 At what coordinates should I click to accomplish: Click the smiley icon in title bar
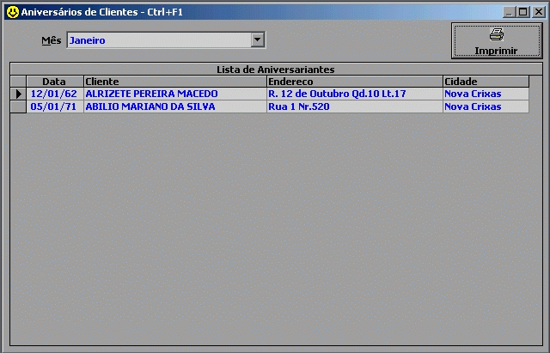coord(11,12)
